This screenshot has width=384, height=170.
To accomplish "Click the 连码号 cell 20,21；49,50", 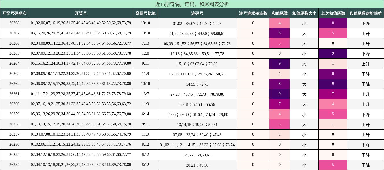I will (x=197, y=165).
